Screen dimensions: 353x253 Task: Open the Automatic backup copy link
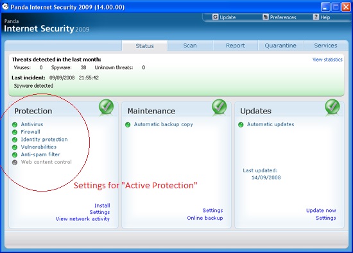pos(164,124)
